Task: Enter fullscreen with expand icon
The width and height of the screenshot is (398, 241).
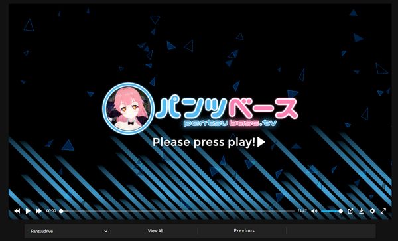Action: (x=383, y=211)
